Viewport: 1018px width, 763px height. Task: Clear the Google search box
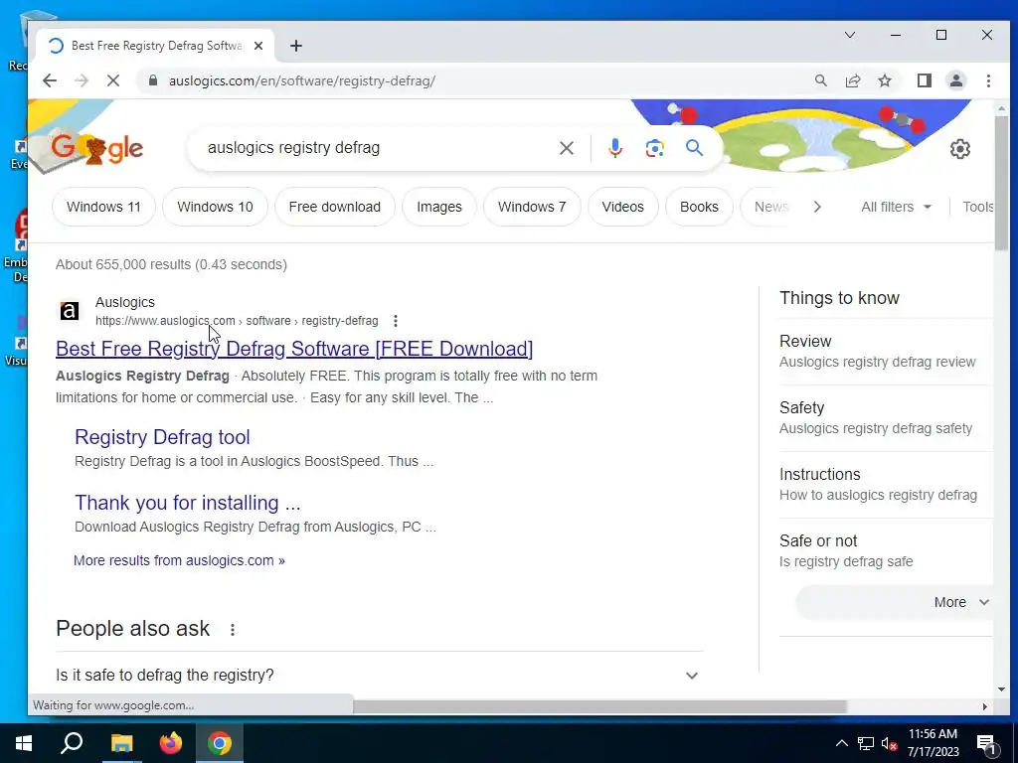point(566,148)
